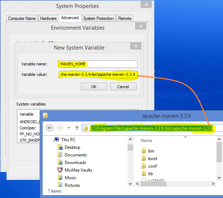Image resolution: width=223 pixels, height=198 pixels.
Task: Click the Music folder icon
Action: click(60, 177)
